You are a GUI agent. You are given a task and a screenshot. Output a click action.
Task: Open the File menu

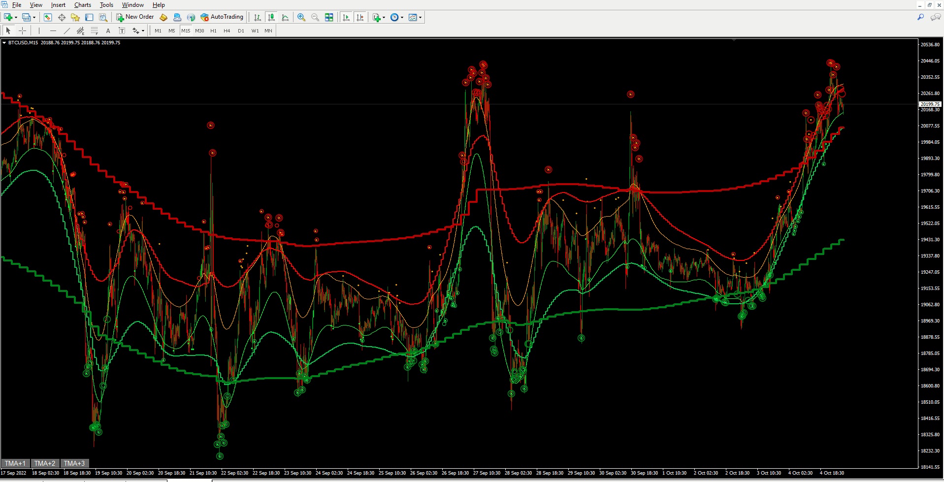[x=16, y=5]
